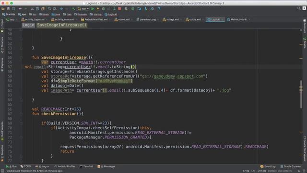Click UTF-8 encoding in status bar
The width and height of the screenshot is (307, 173).
point(262,171)
